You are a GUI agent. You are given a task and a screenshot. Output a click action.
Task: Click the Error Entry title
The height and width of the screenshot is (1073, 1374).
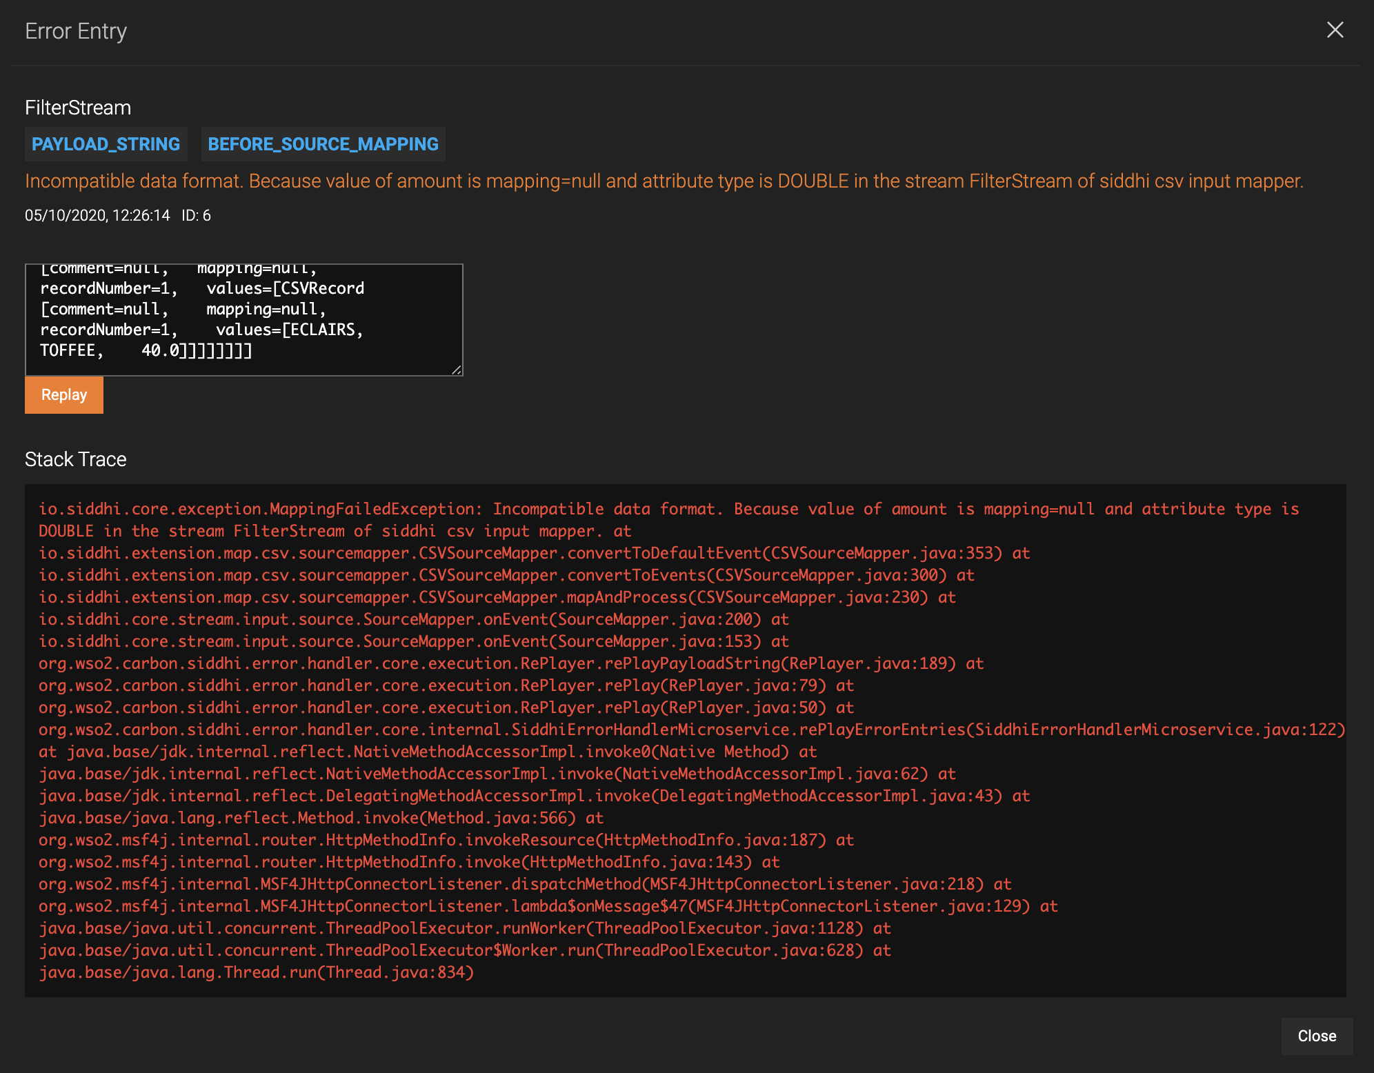(x=76, y=31)
